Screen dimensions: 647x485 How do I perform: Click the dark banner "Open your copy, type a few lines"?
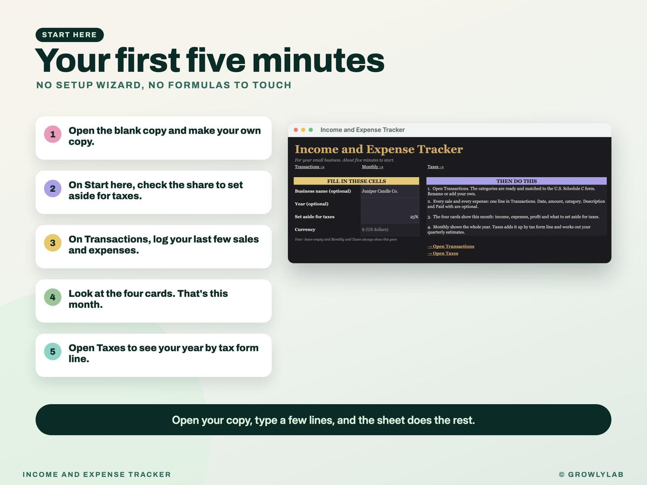pyautogui.click(x=323, y=420)
